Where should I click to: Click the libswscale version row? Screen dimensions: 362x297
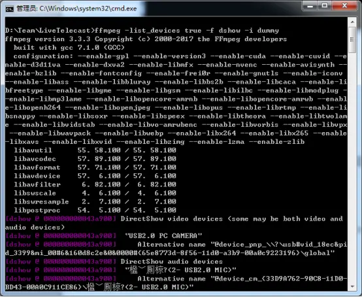click(x=95, y=193)
